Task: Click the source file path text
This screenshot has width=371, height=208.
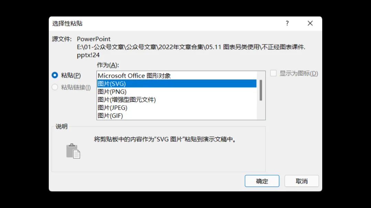Action: click(x=191, y=51)
